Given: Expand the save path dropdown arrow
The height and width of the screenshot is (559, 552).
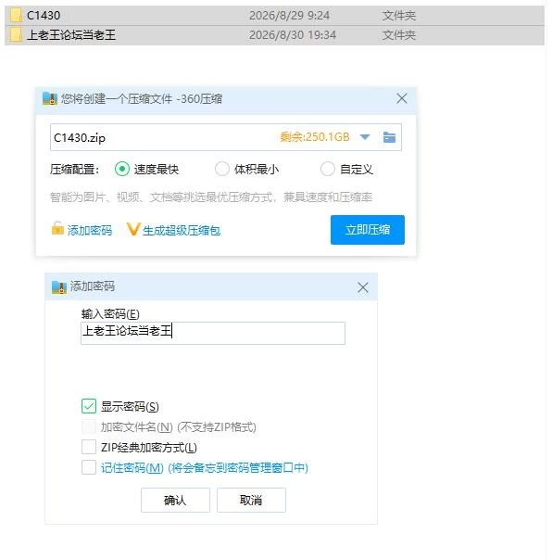Looking at the screenshot, I should (365, 137).
